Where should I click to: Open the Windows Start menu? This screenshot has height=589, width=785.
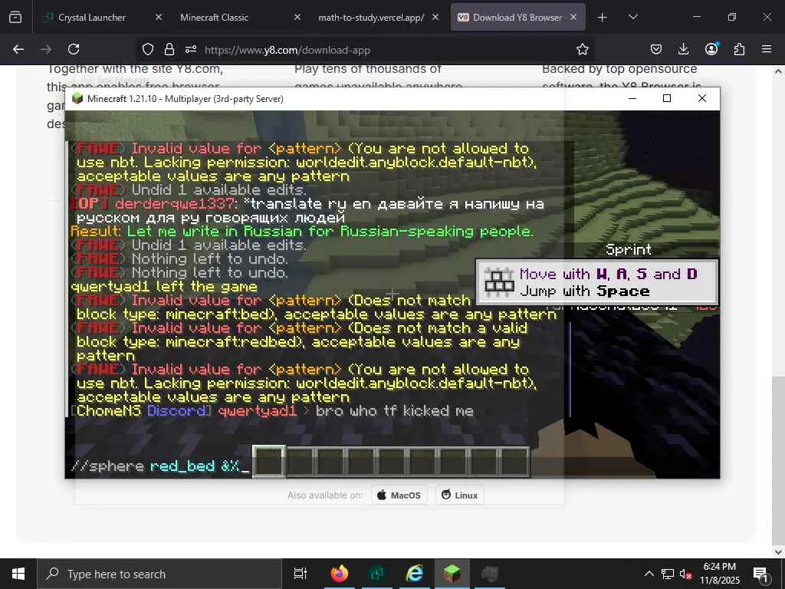(x=18, y=574)
